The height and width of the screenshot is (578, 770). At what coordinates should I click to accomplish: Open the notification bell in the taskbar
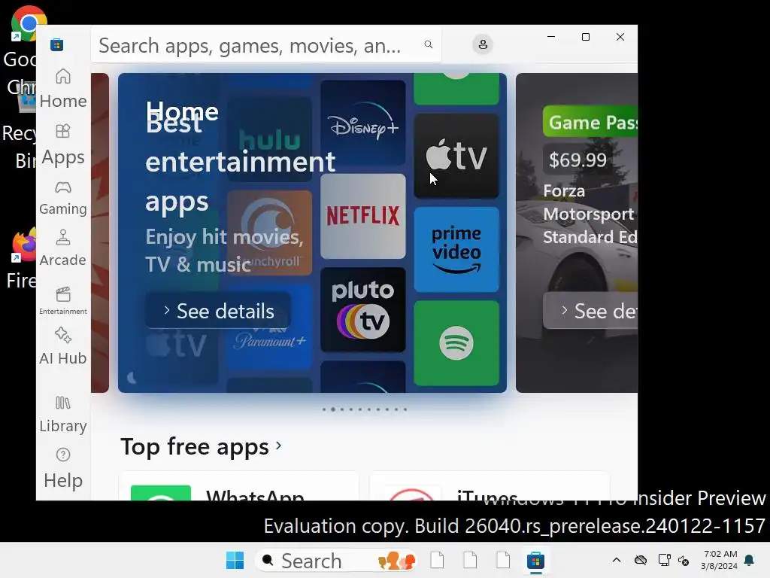point(750,560)
